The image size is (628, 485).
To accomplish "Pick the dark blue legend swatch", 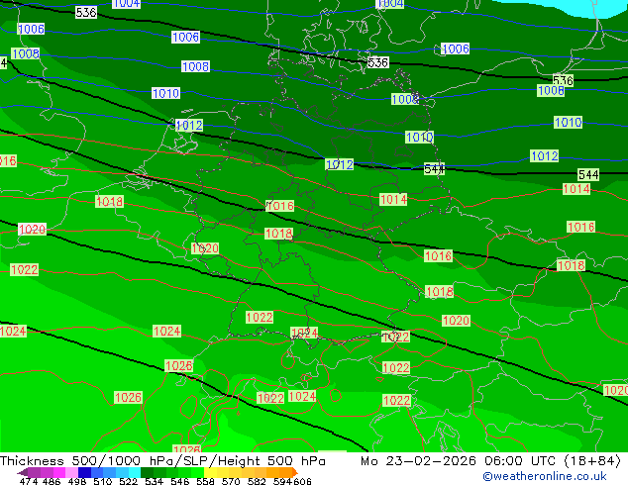I will point(84,472).
